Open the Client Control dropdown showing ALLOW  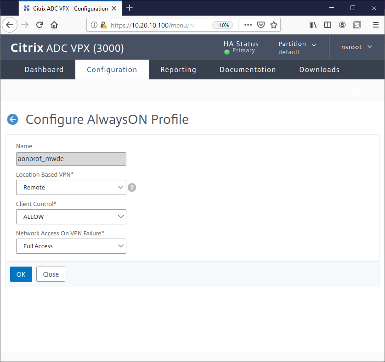coord(71,217)
